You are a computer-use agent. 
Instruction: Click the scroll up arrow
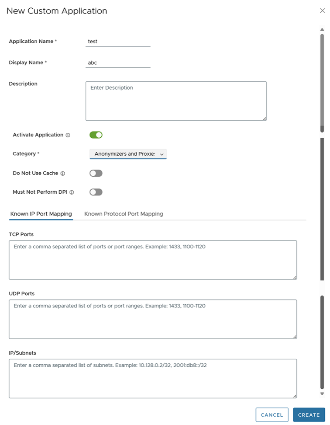tap(322, 30)
